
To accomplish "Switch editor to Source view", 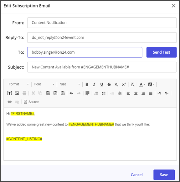I will [31, 102].
